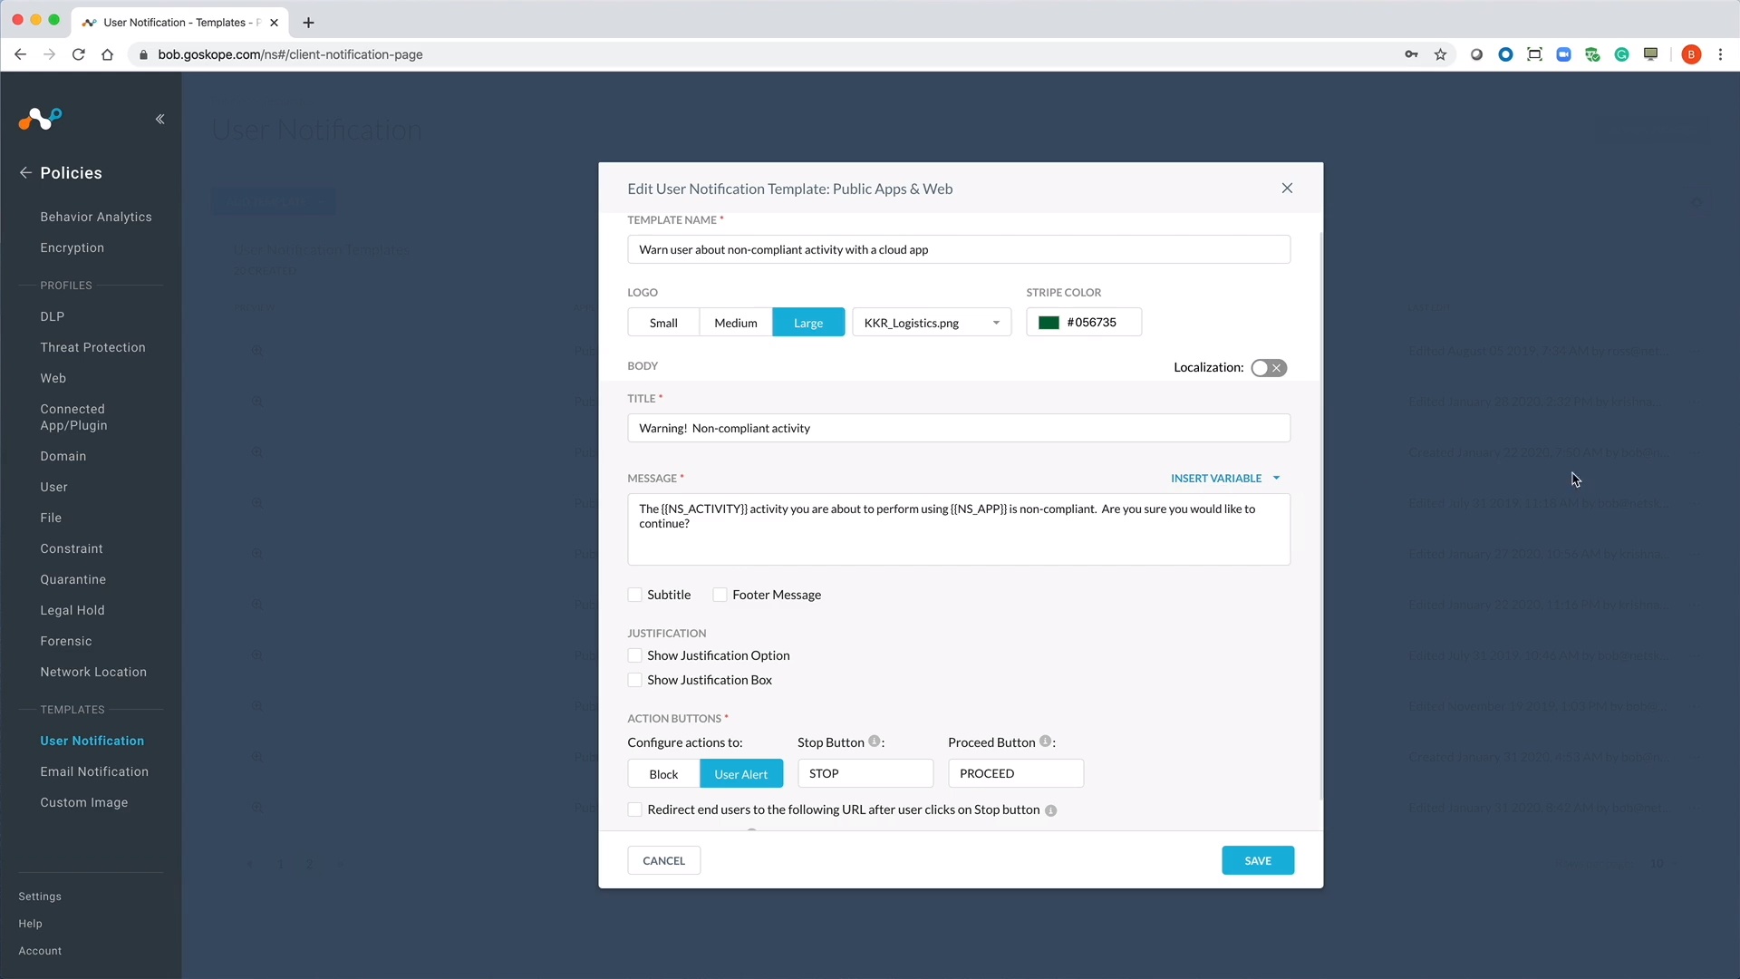Click Stop Button info icon
Screen dimensions: 1740x979
tap(874, 742)
